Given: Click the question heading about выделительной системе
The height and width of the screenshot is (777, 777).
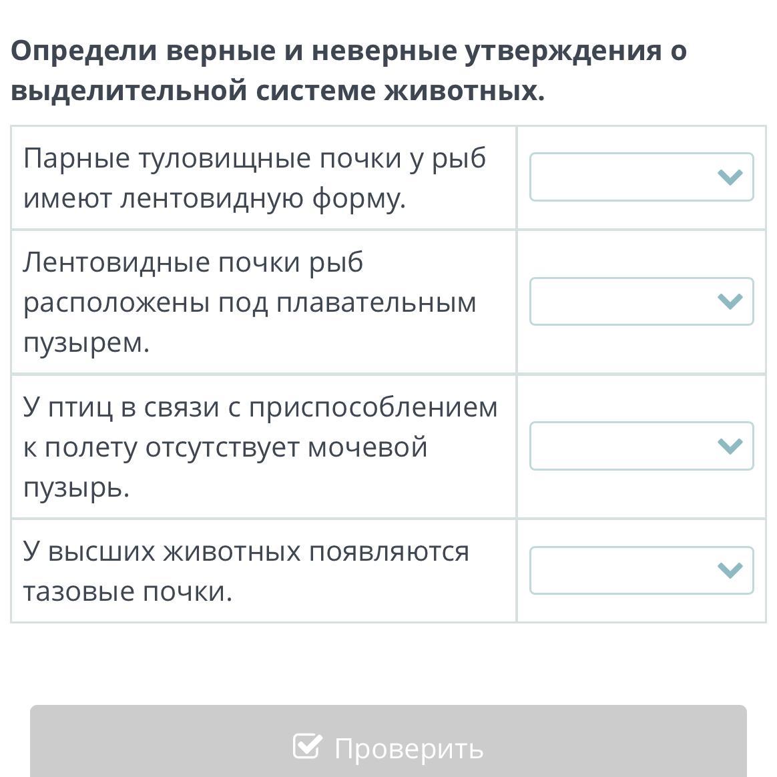Looking at the screenshot, I should 347,70.
